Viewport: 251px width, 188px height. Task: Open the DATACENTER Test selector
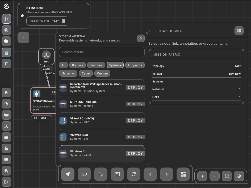[48, 21]
